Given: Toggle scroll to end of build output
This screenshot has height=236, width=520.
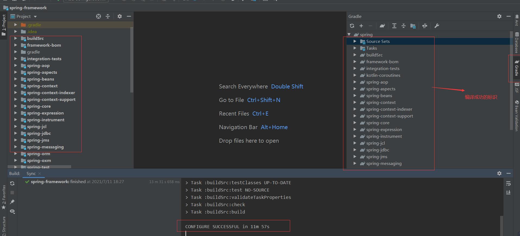Looking at the screenshot, I should [x=508, y=192].
